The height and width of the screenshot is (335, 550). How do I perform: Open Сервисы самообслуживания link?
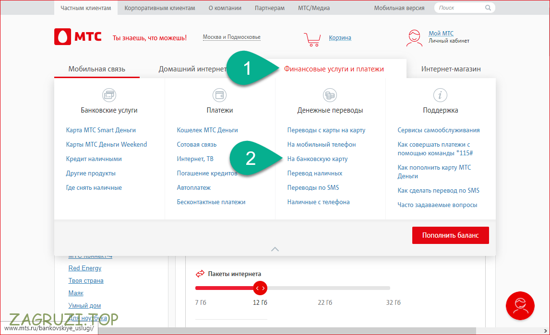coord(439,130)
